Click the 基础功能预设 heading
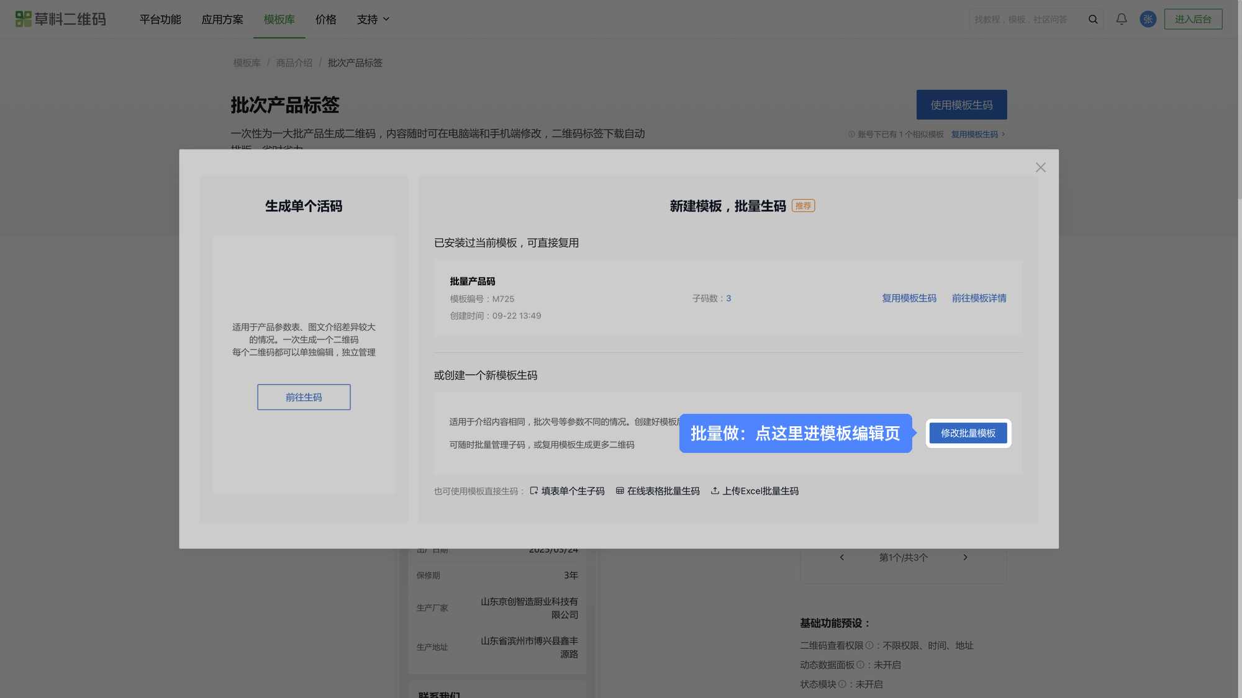Viewport: 1242px width, 698px height. (835, 623)
